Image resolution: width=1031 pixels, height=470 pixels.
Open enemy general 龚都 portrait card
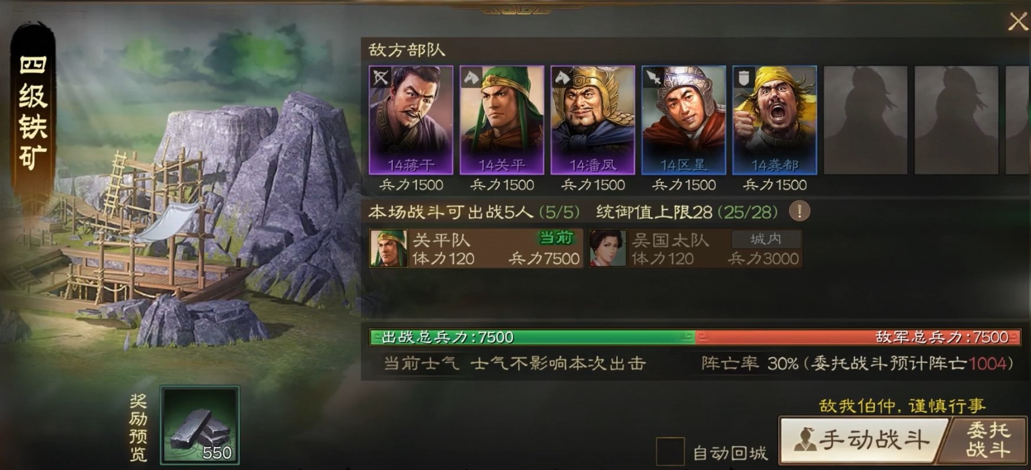coord(774,120)
